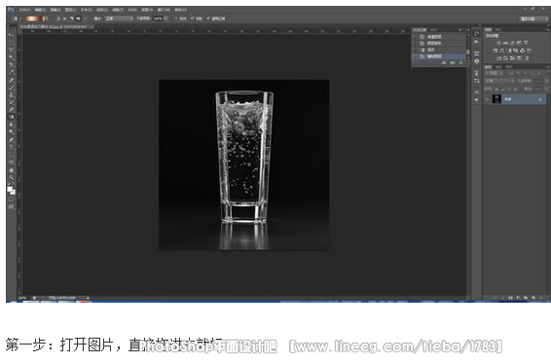Open the Window menu
Viewport: 551px width, 363px height.
(164, 10)
